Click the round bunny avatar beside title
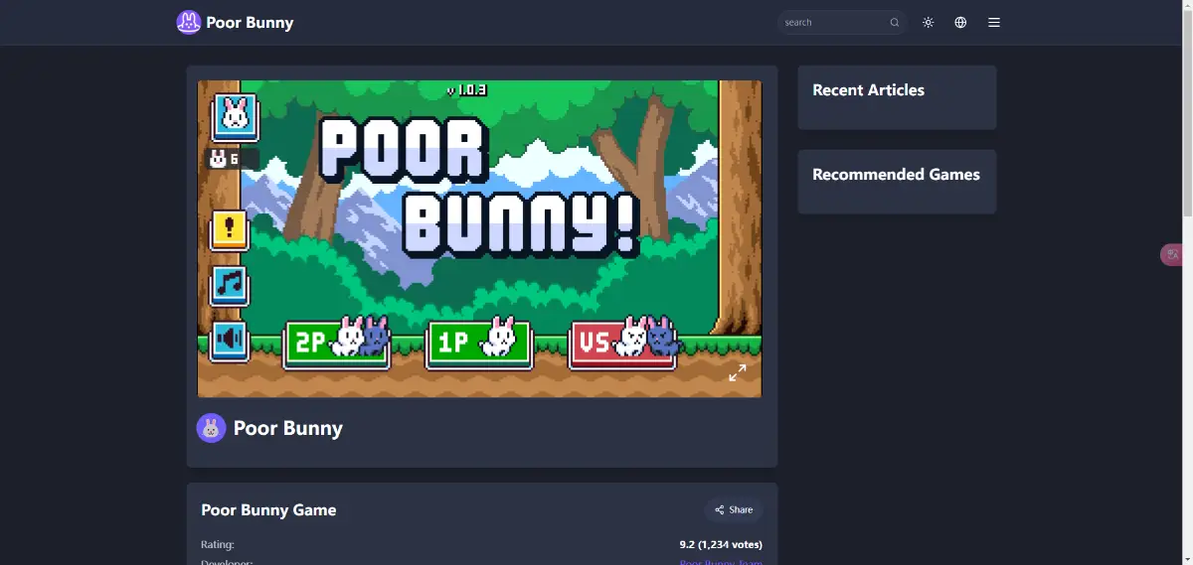 (211, 428)
